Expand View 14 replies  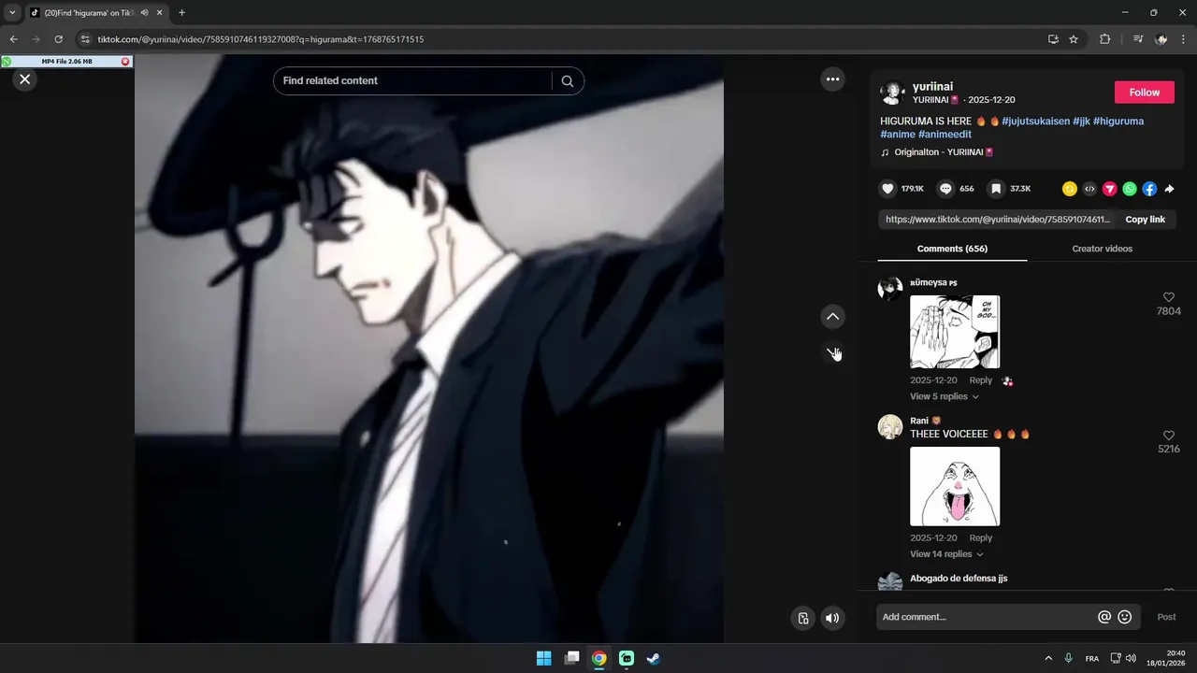947,554
